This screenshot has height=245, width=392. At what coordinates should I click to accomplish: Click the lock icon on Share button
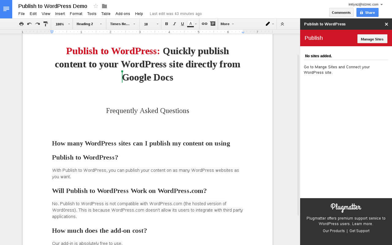click(x=361, y=13)
